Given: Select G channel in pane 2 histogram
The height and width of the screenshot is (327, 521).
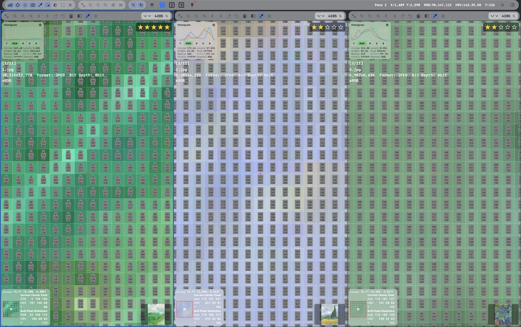Looking at the screenshot, I should tap(203, 43).
